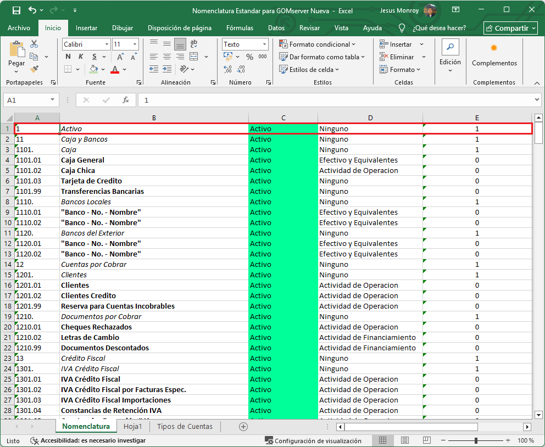Expand the fill color dropdown arrow

pyautogui.click(x=102, y=69)
